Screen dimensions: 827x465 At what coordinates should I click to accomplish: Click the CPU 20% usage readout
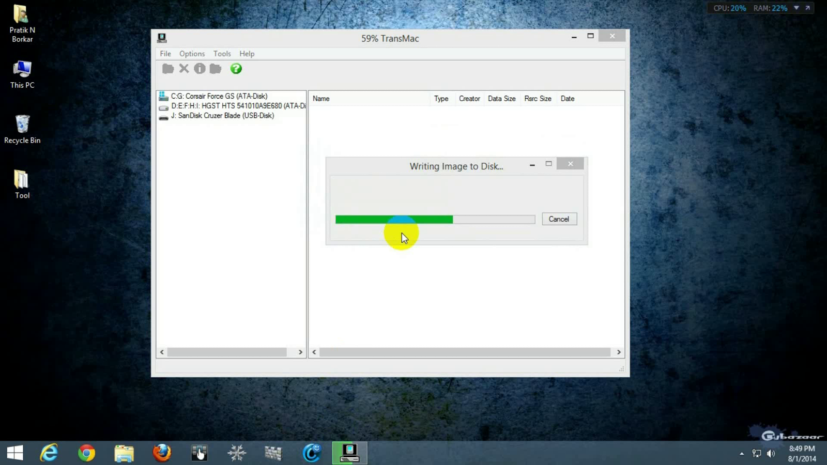tap(730, 8)
